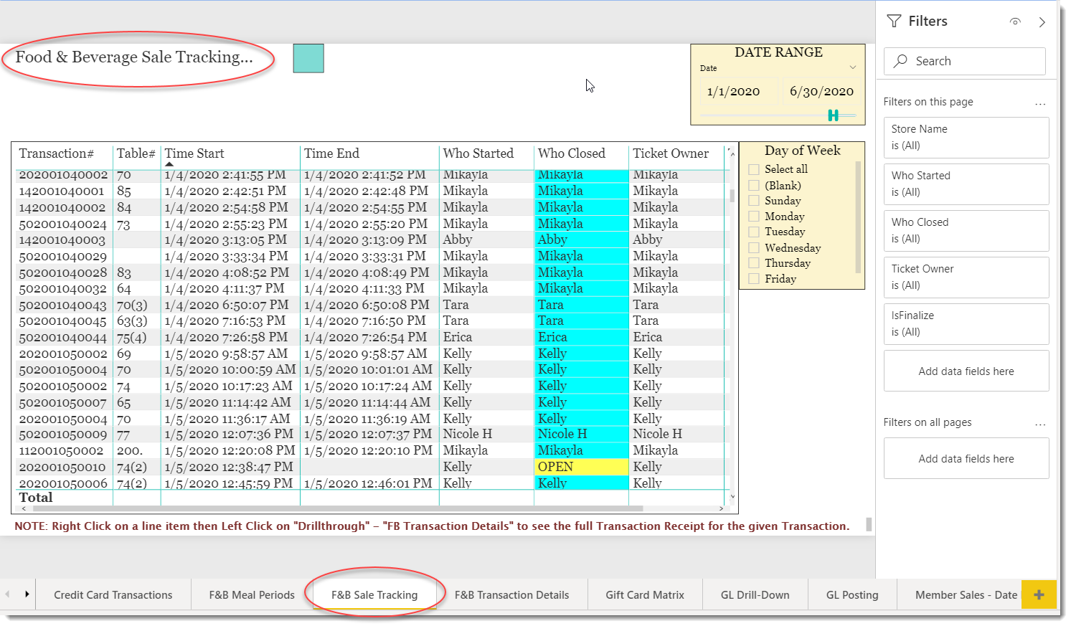Click the Table# column header
1071x626 pixels.
click(136, 153)
